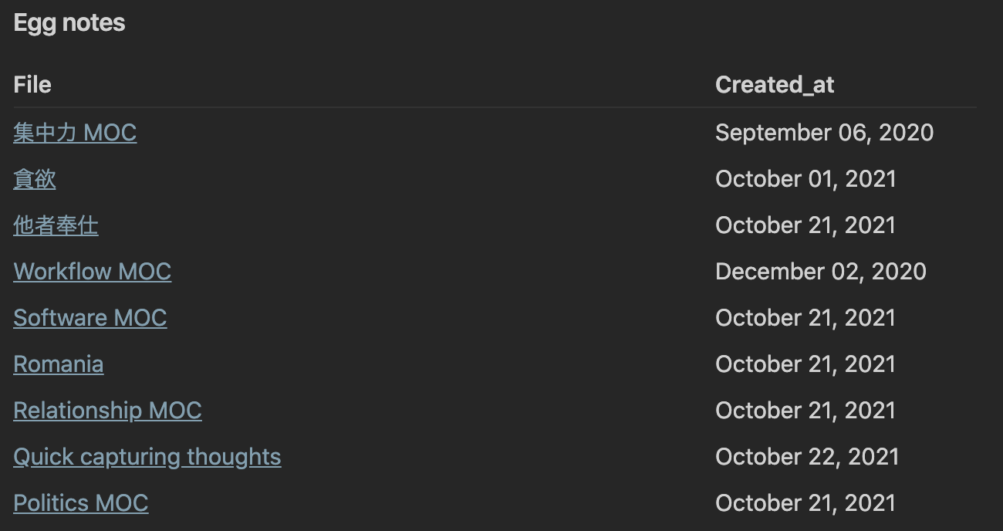Image resolution: width=1003 pixels, height=531 pixels.
Task: Click the created date beside Software MOC
Action: click(805, 318)
